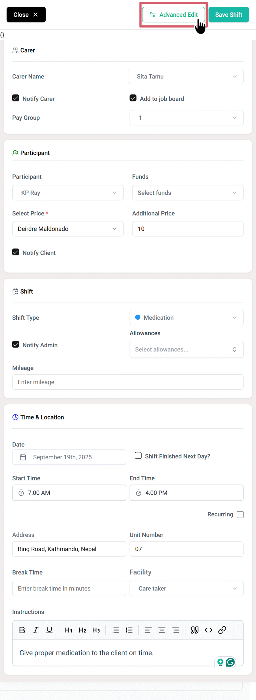Open the Shift Type Medication dropdown

coord(186,317)
